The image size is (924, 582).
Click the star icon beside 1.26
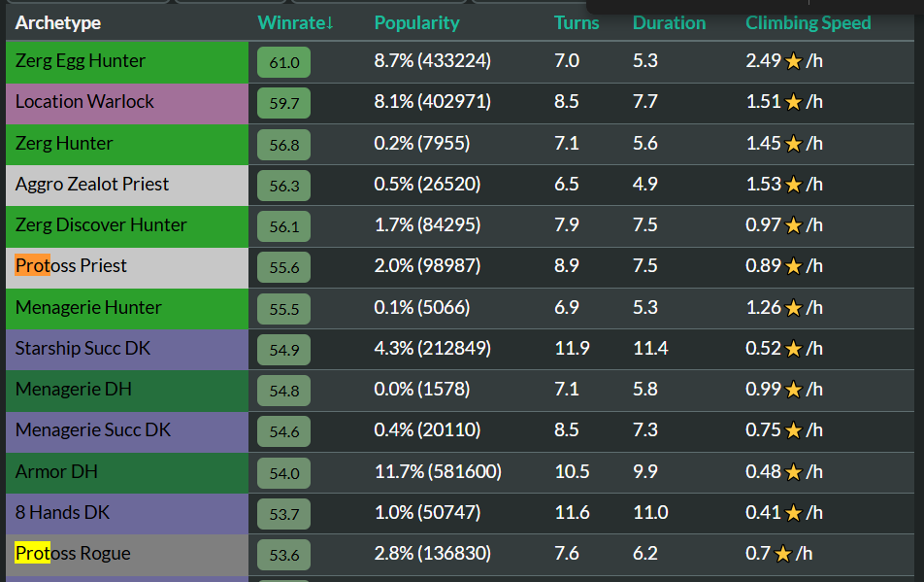(794, 308)
